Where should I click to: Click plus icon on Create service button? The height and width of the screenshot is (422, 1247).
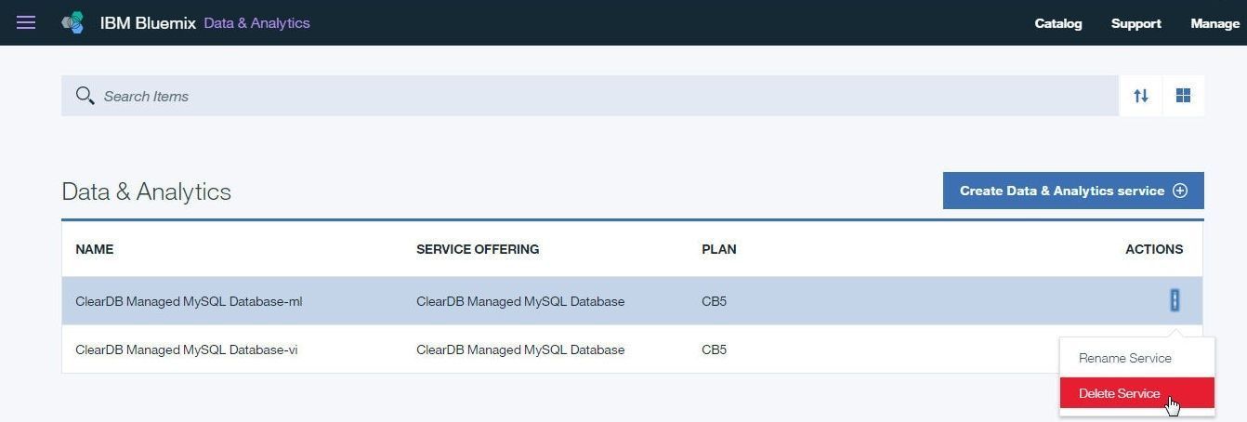pos(1180,191)
